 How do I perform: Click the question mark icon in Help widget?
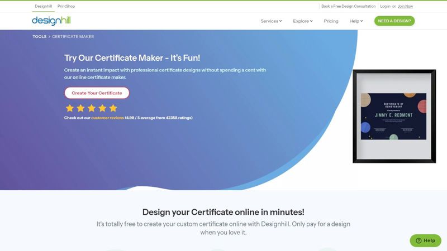pos(419,240)
